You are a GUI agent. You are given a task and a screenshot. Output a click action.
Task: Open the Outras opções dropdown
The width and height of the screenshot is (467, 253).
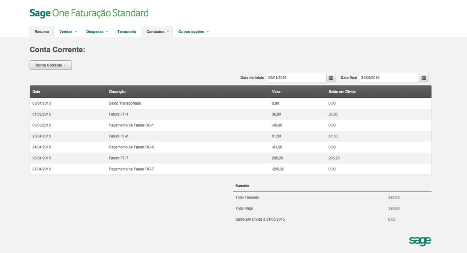click(x=193, y=32)
